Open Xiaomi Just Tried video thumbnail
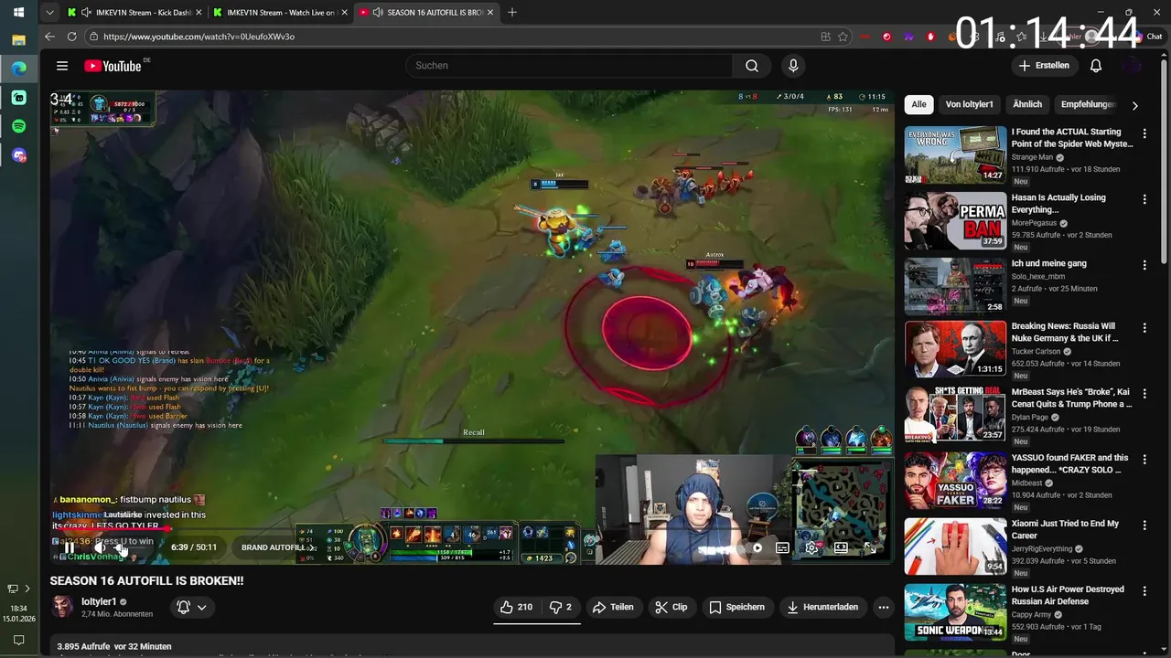1171x658 pixels. click(x=955, y=547)
